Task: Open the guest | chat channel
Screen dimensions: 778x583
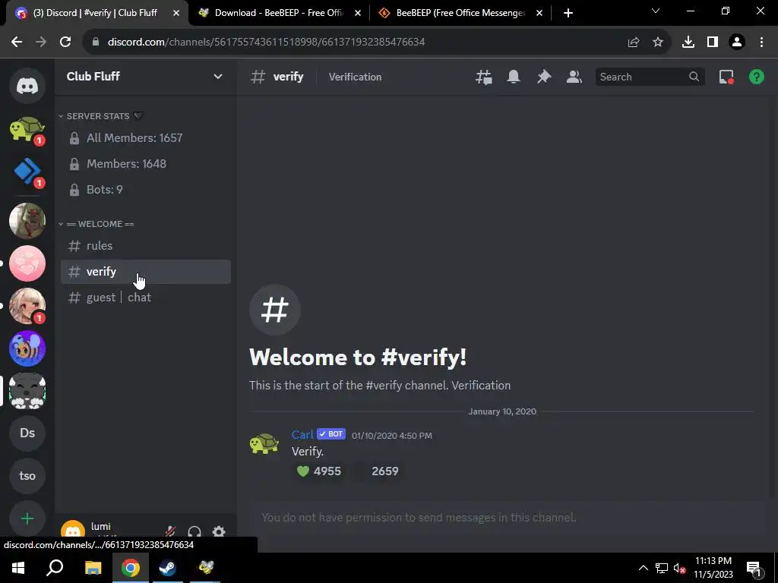Action: [x=146, y=298]
